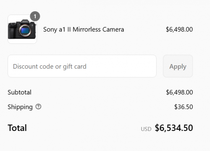The image size is (210, 151).
Task: Click the Shipping label text
Action: (x=20, y=107)
